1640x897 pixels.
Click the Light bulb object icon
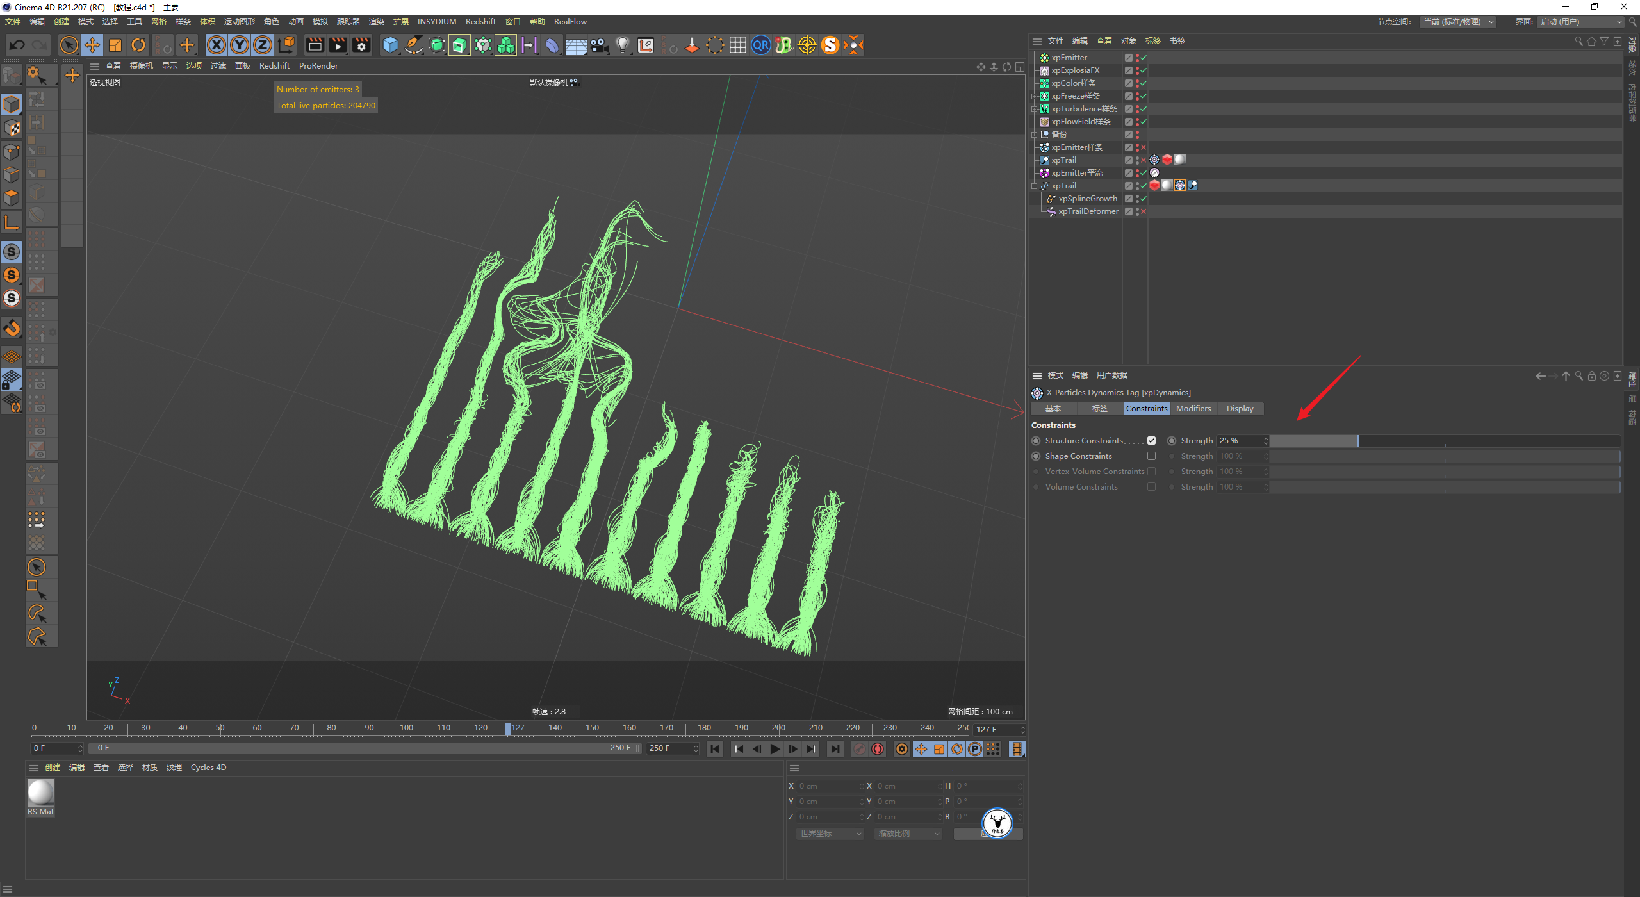(x=622, y=45)
